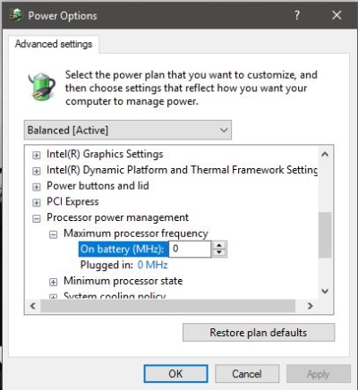
Task: Click the Plugged in 0 MHz value
Action: 152,265
